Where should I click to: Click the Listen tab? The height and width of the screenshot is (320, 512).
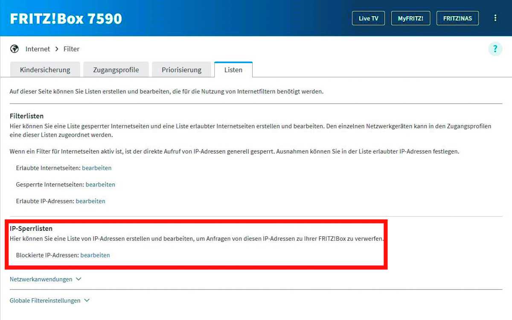233,70
